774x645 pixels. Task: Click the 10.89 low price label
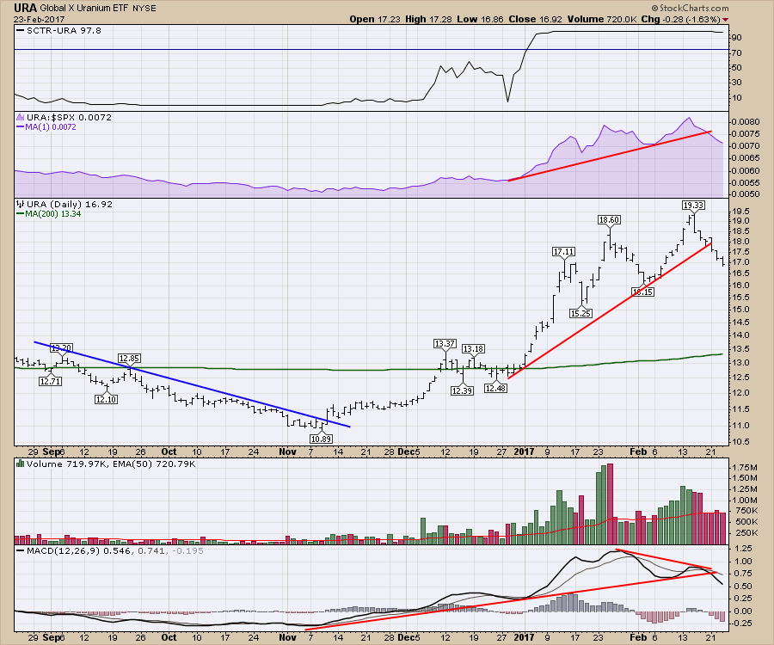click(322, 439)
